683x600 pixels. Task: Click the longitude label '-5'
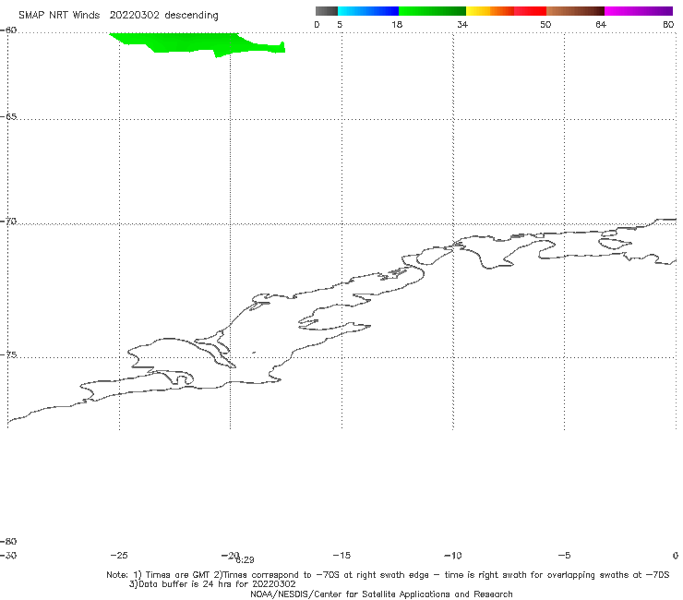(x=564, y=555)
